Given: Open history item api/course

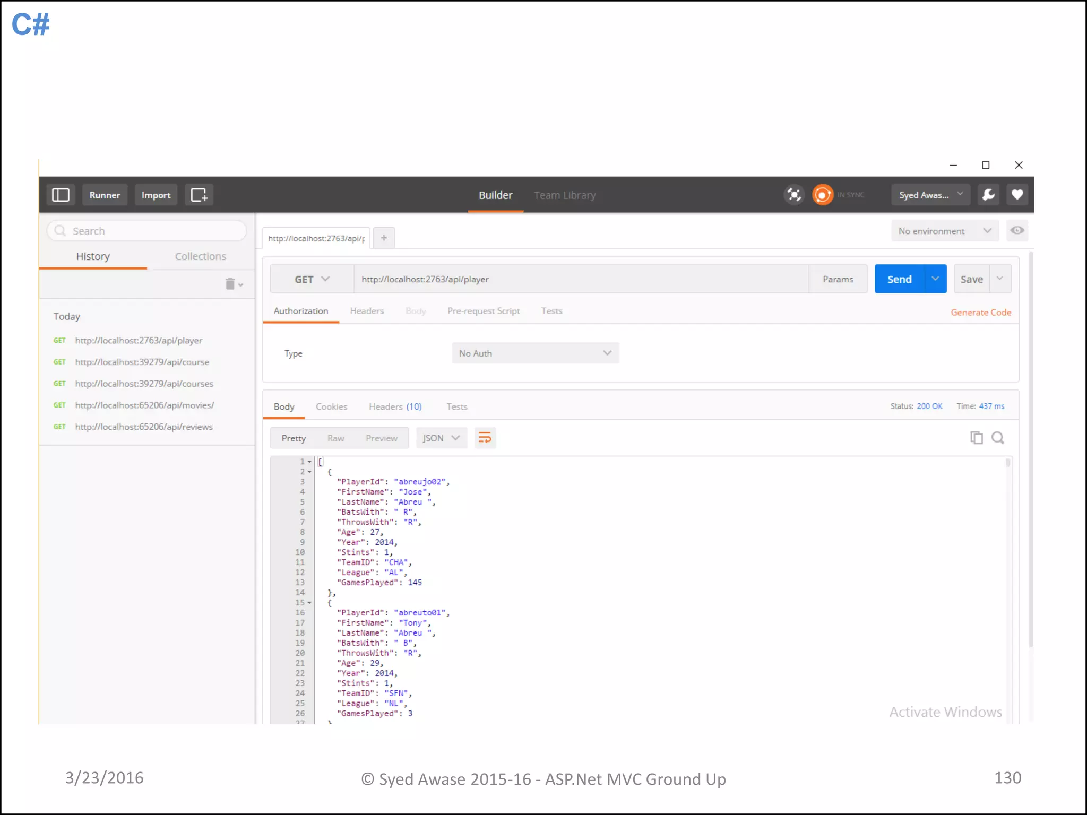Looking at the screenshot, I should (142, 362).
